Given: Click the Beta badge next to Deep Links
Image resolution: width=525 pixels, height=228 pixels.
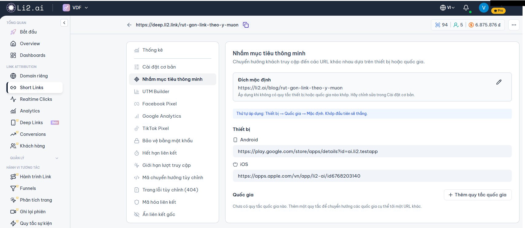Looking at the screenshot, I should coord(55,123).
